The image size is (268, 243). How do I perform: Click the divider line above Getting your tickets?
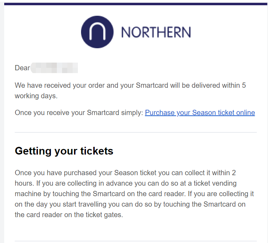click(x=136, y=132)
